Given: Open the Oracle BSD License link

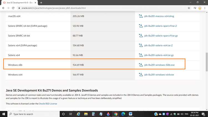Looking at the screenshot, I should 48,104.
